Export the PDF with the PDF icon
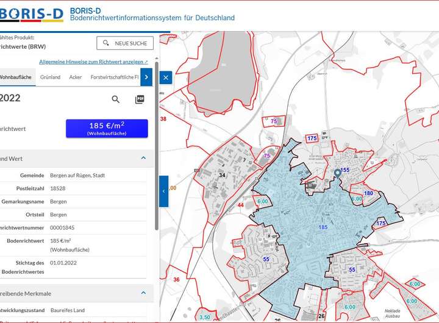The width and height of the screenshot is (439, 323). [x=140, y=99]
